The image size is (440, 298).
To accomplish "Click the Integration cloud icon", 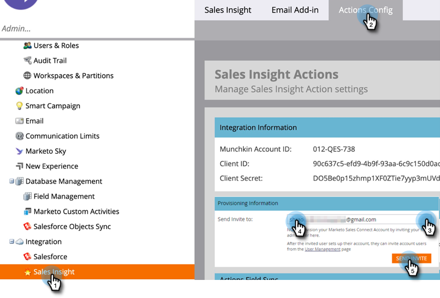I will (20, 241).
